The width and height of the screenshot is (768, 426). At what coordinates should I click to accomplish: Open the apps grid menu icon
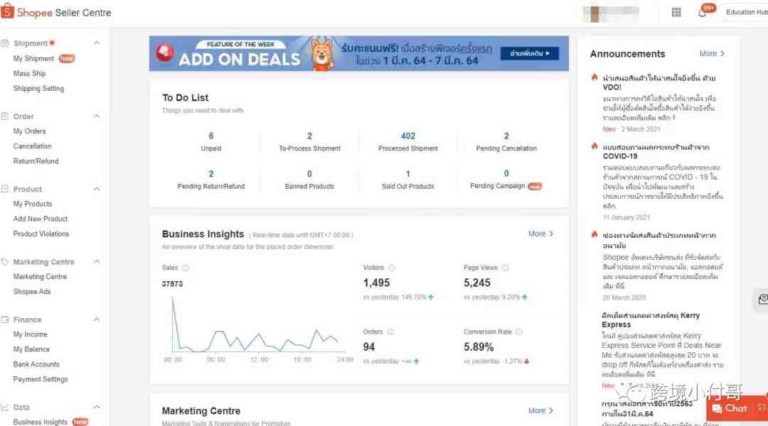click(676, 12)
